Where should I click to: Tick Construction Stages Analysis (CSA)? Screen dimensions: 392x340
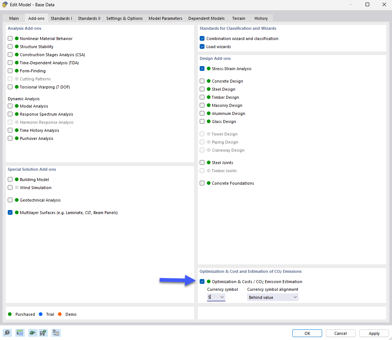(10, 54)
